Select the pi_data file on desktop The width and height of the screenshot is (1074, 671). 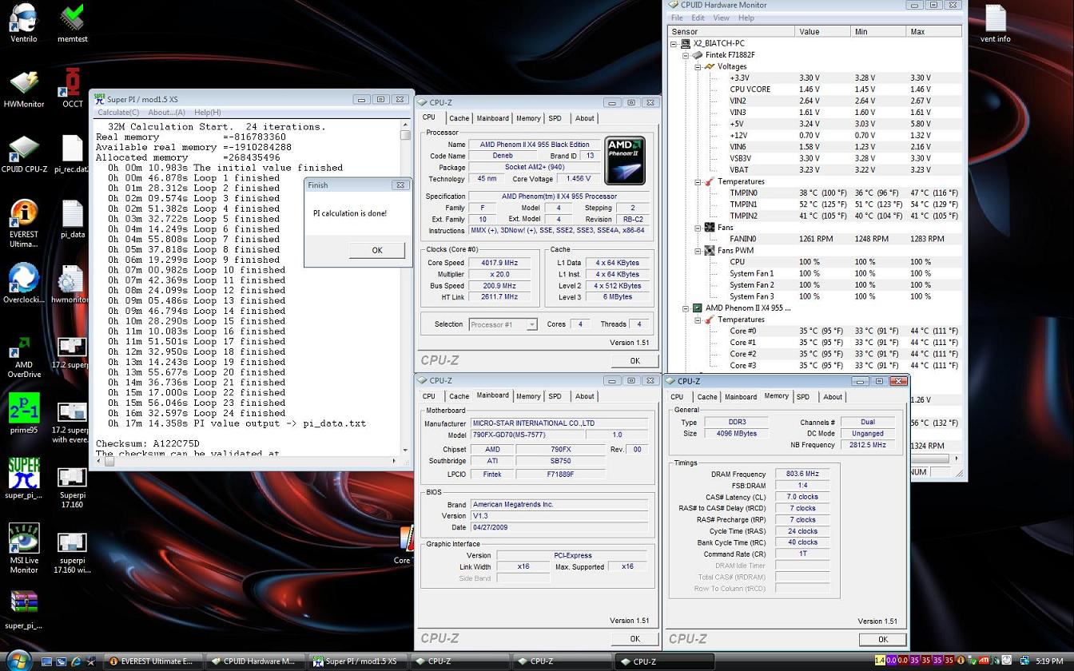[x=73, y=219]
